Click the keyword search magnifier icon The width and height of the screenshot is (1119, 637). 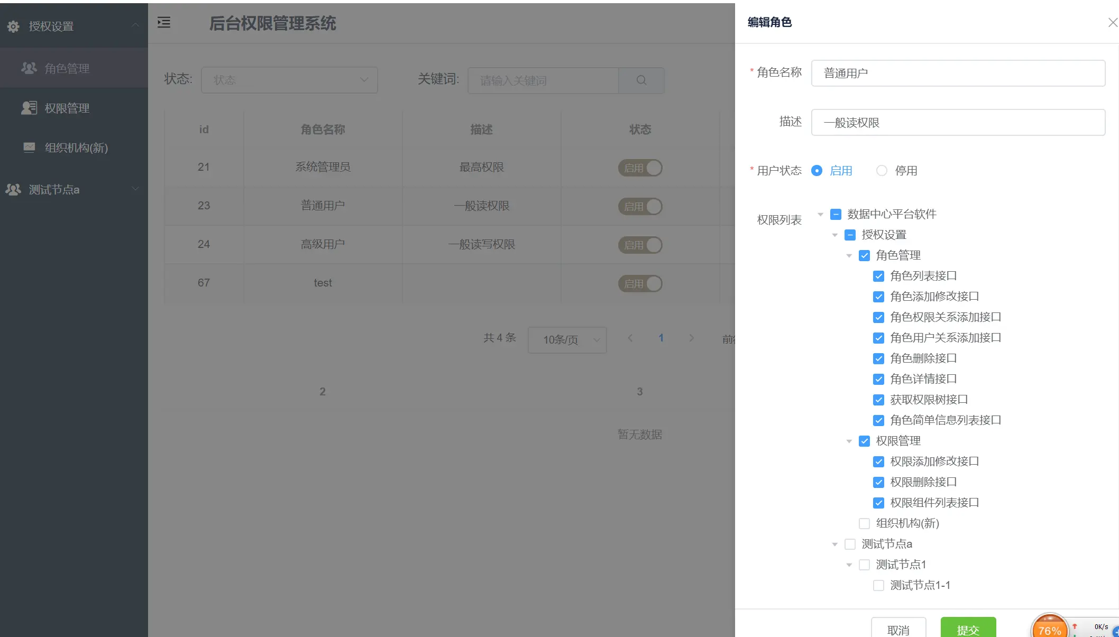coord(641,80)
